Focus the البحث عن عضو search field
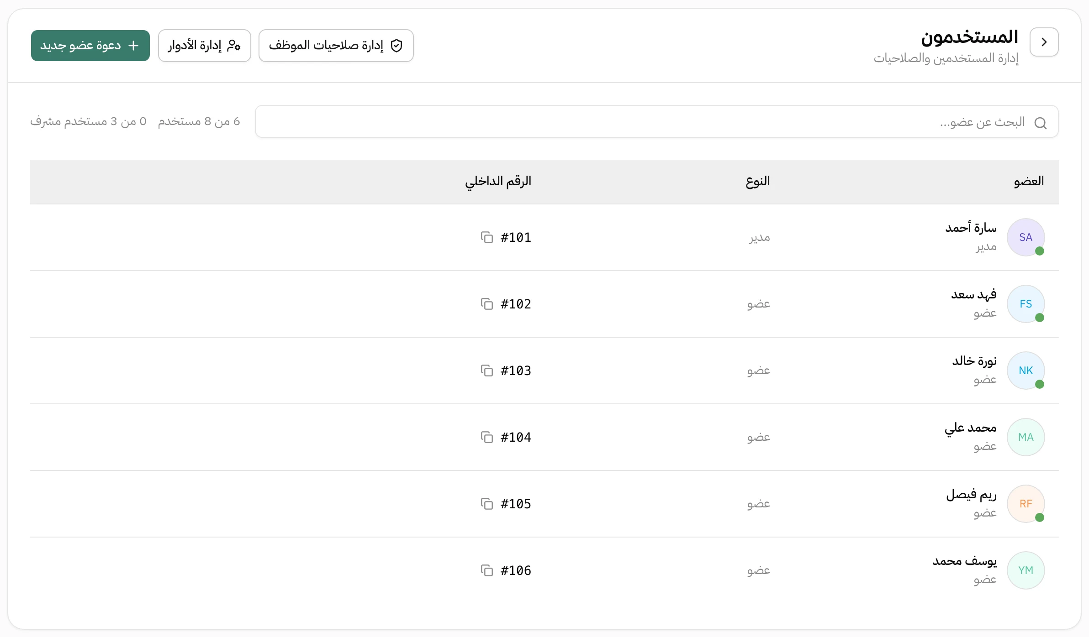The height and width of the screenshot is (637, 1089). pyautogui.click(x=657, y=121)
